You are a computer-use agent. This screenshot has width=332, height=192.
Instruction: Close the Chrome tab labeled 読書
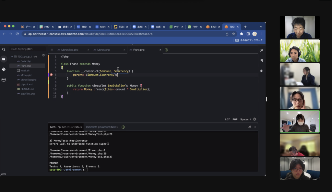click(71, 27)
